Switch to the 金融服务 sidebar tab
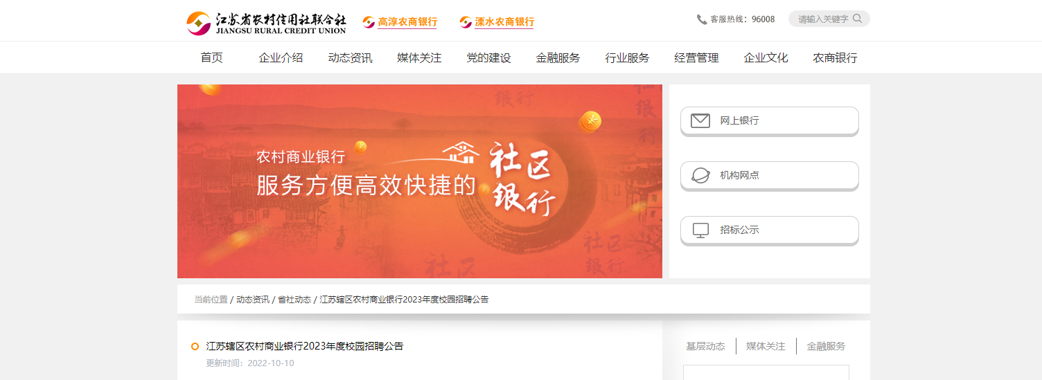The height and width of the screenshot is (380, 1042). (x=826, y=346)
